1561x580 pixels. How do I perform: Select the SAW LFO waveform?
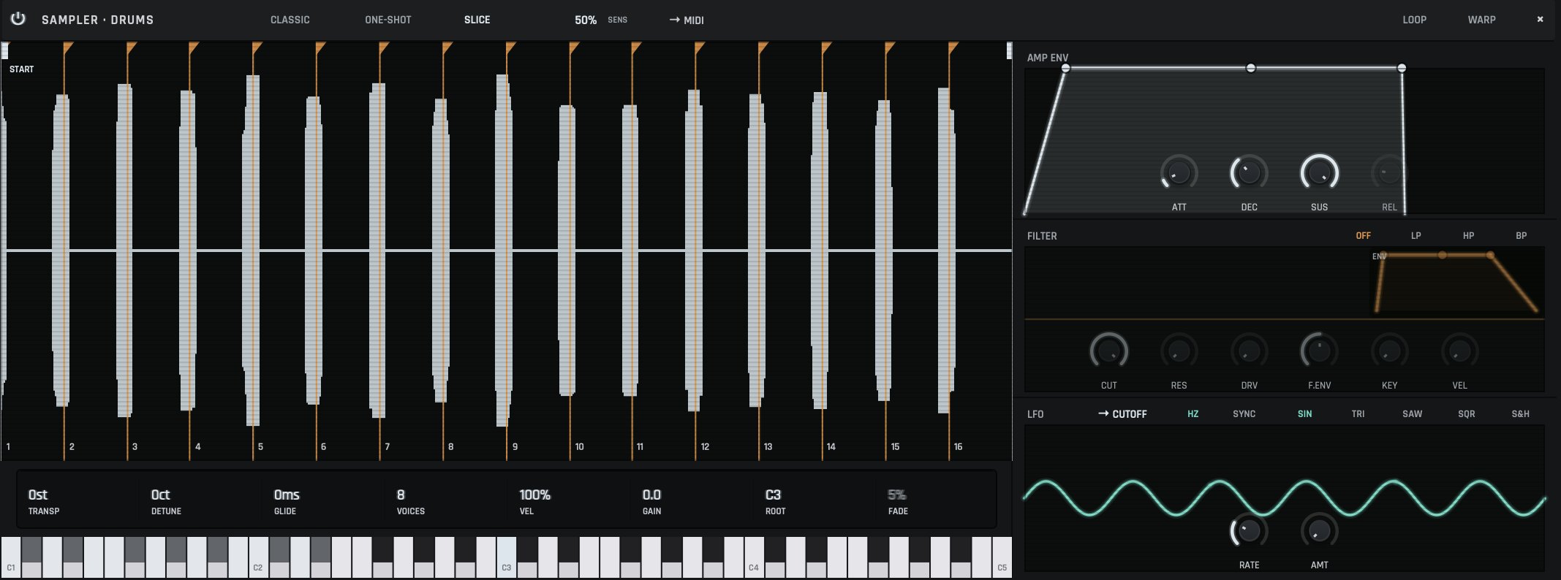(x=1412, y=414)
